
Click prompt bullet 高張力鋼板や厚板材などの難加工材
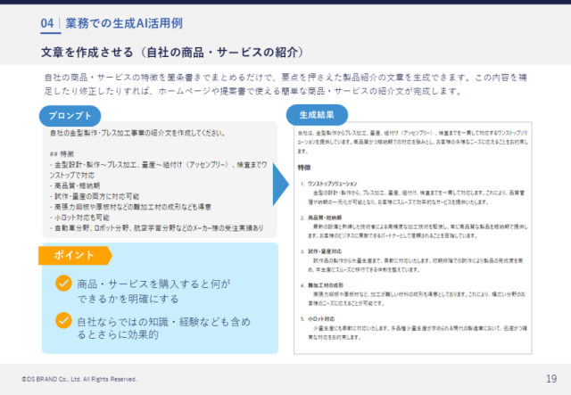[x=130, y=207]
